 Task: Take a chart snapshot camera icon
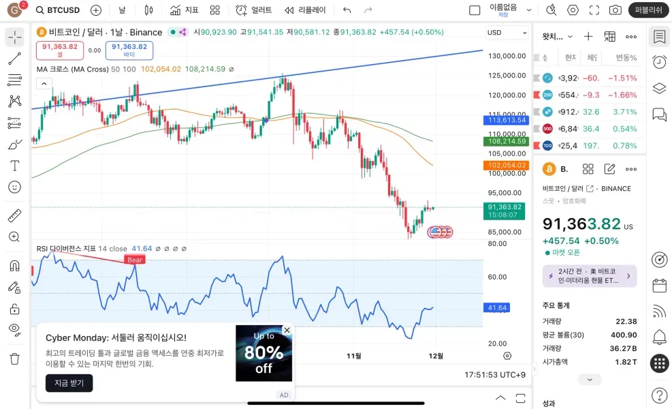(615, 10)
